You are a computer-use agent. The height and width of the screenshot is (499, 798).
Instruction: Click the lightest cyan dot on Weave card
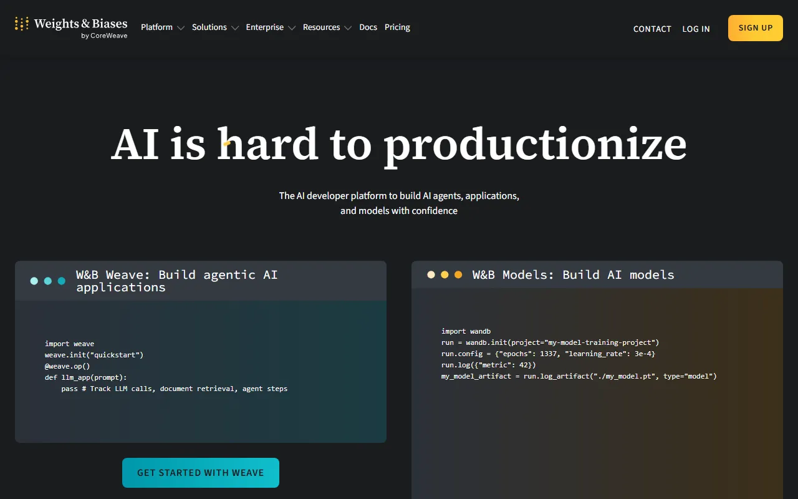point(34,281)
